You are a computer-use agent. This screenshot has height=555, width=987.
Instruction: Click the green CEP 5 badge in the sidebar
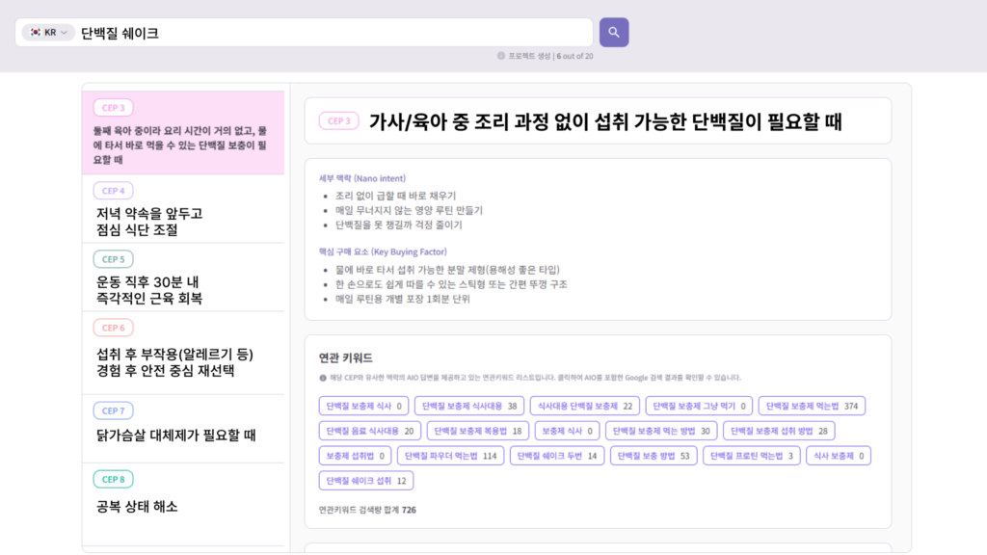[x=115, y=259]
